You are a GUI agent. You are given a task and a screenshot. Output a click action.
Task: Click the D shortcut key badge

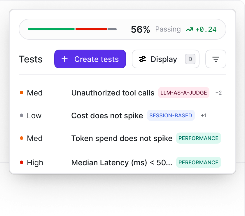coord(190,59)
